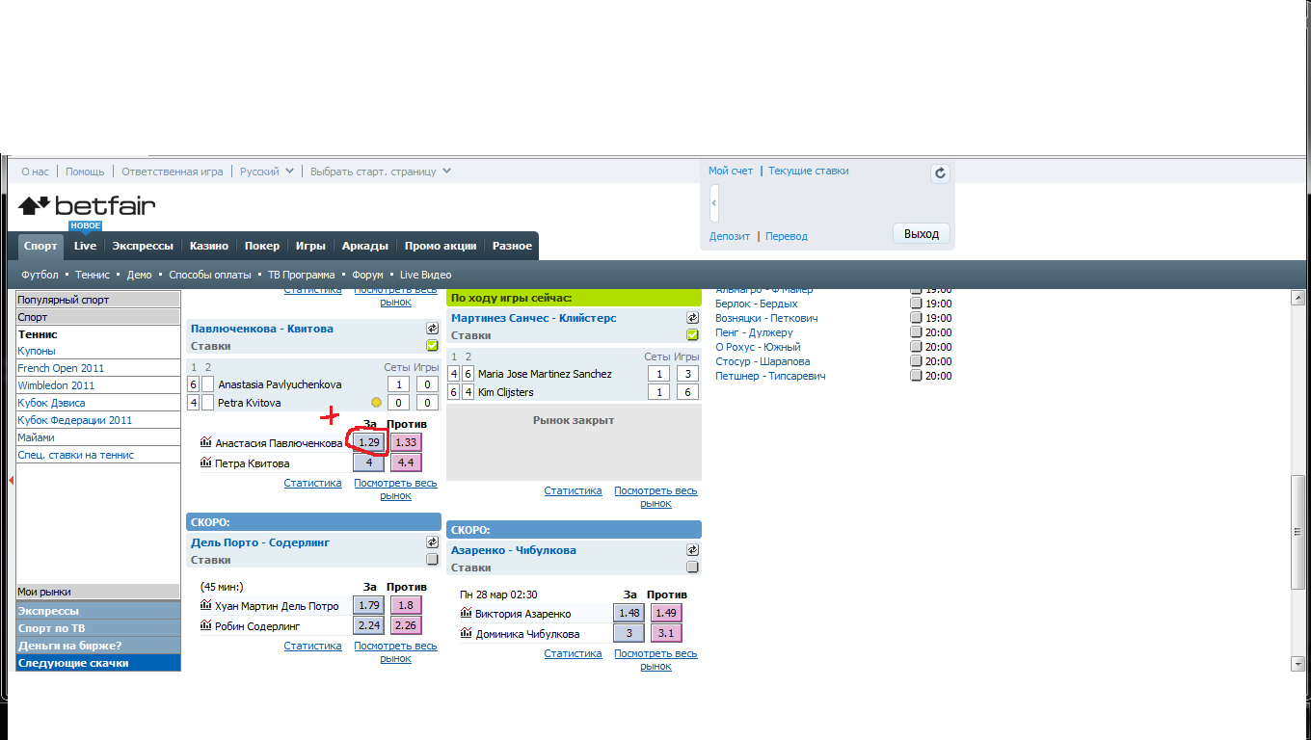Click the betfair logo

click(87, 205)
